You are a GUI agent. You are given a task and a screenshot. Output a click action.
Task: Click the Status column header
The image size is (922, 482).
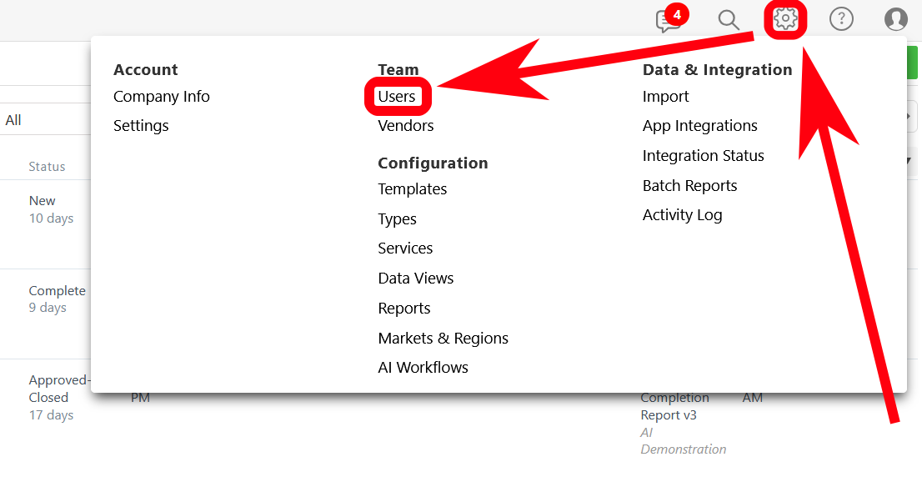pos(47,167)
